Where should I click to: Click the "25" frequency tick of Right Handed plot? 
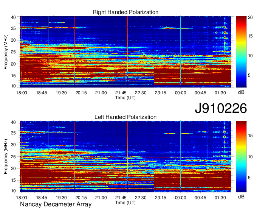13,52
